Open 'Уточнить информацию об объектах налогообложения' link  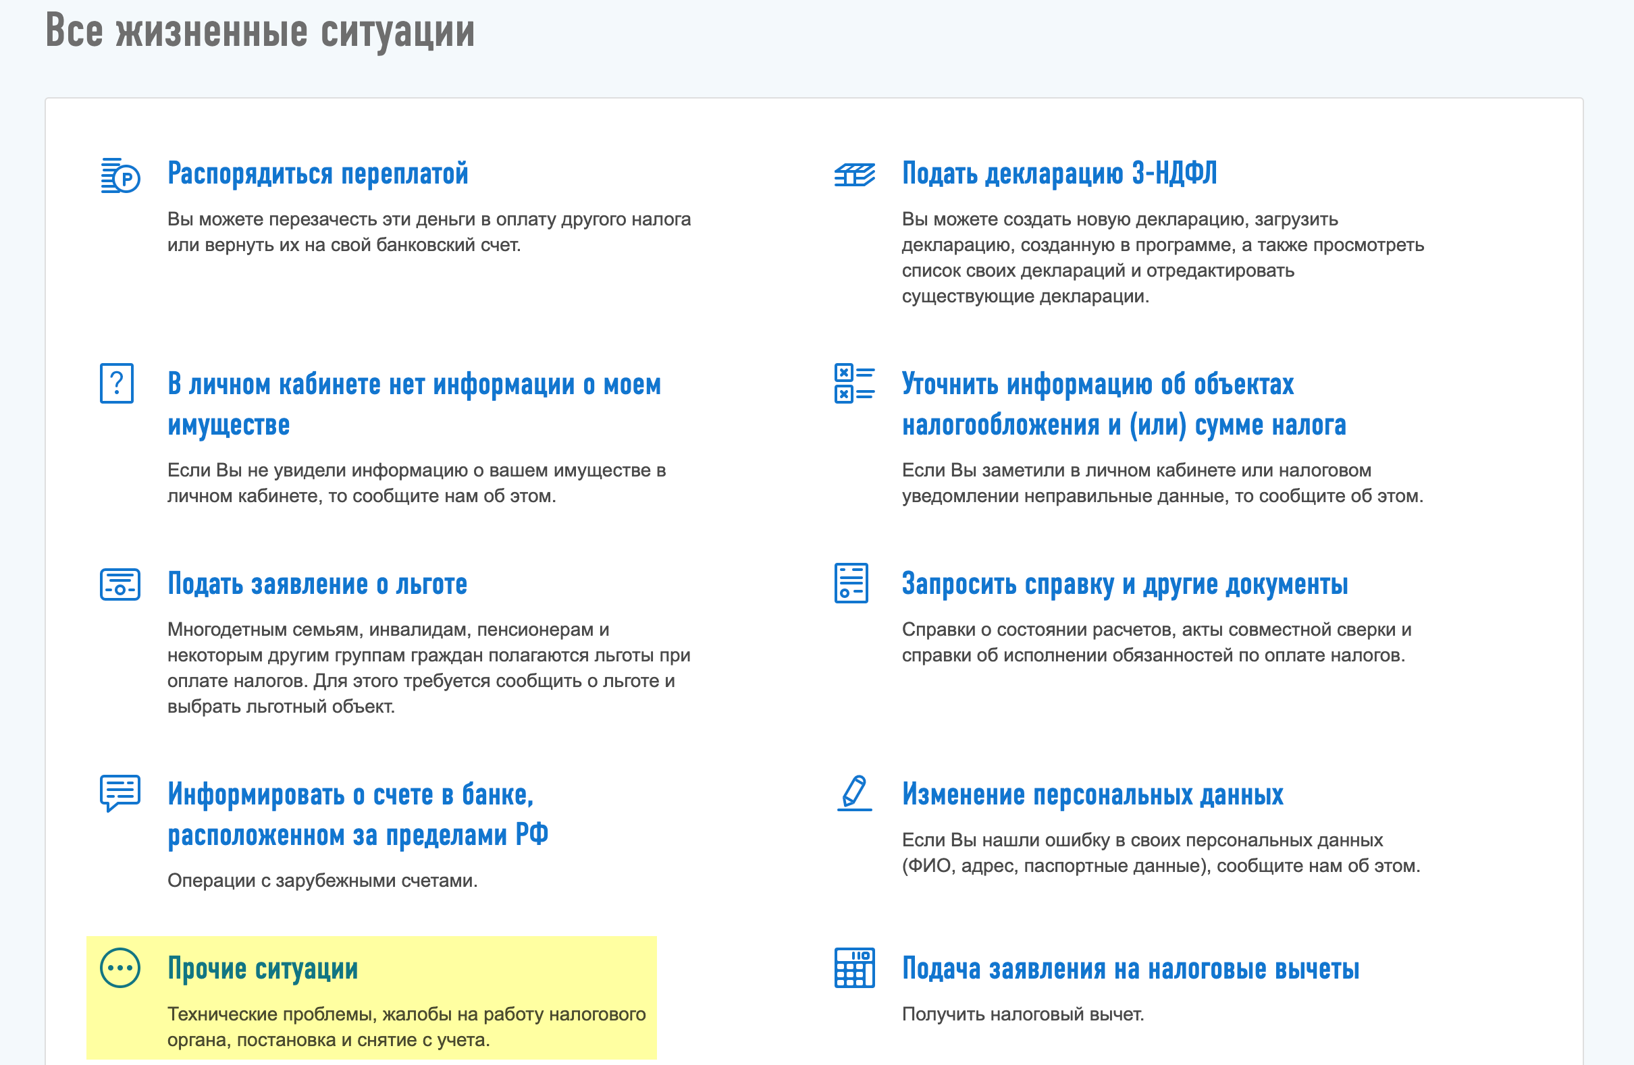tap(1124, 404)
